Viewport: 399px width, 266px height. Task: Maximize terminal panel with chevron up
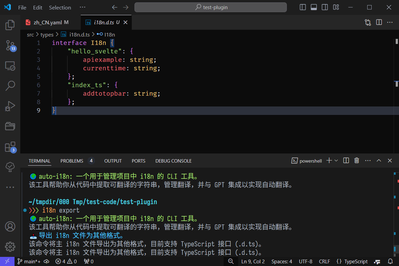tap(379, 161)
